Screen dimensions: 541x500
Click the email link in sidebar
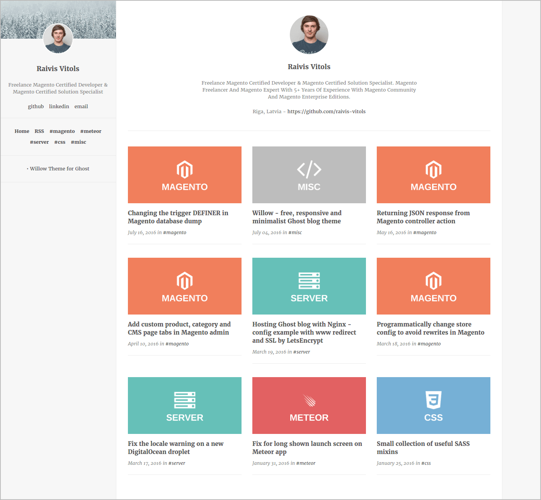pos(81,106)
